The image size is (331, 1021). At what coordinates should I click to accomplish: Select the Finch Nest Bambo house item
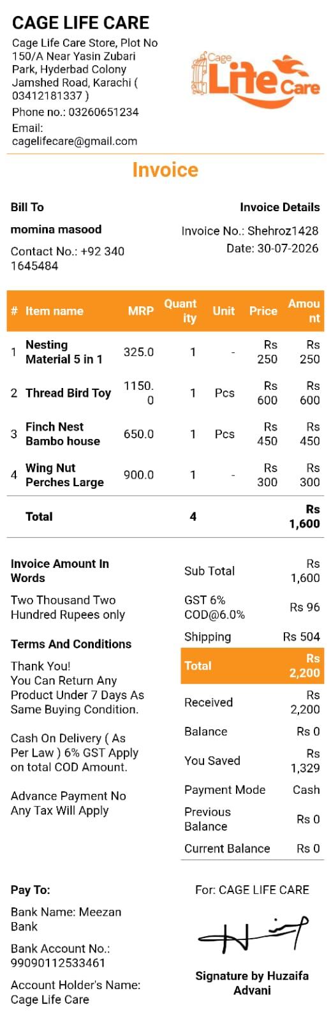point(63,434)
